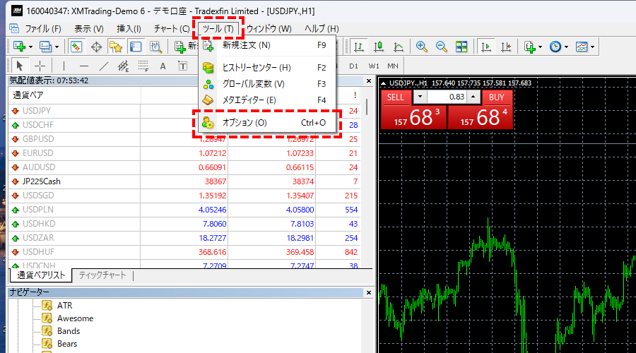The height and width of the screenshot is (353, 636).
Task: Click the tile windows icon
Action: [x=461, y=47]
